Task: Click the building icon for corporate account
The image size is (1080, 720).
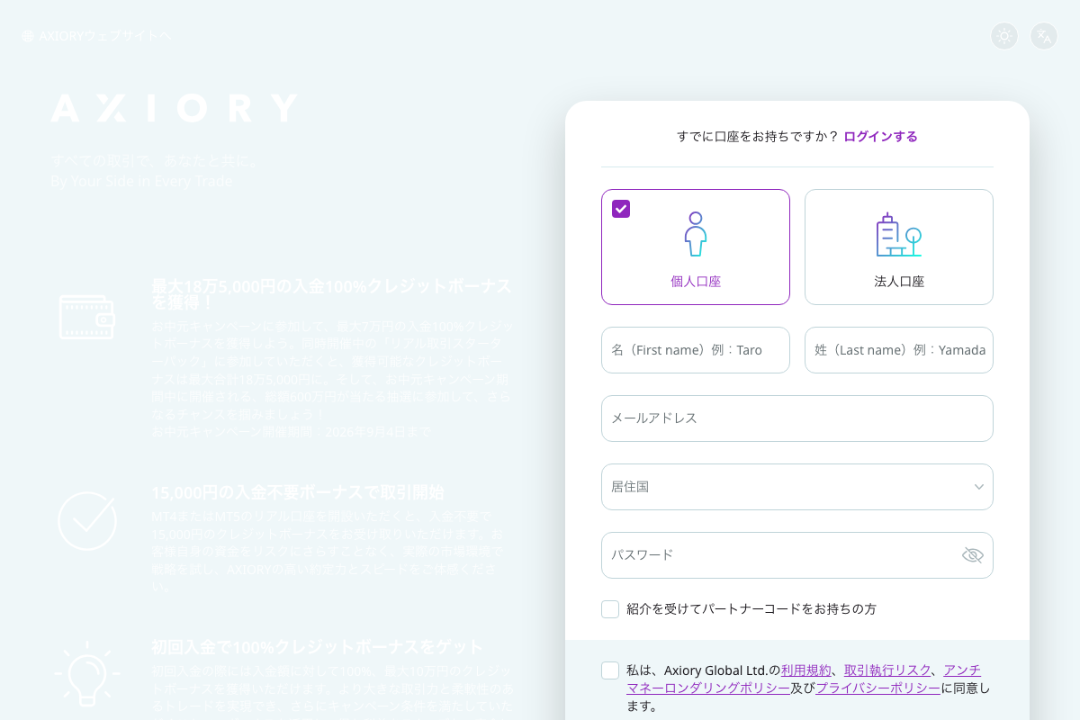Action: coord(899,235)
